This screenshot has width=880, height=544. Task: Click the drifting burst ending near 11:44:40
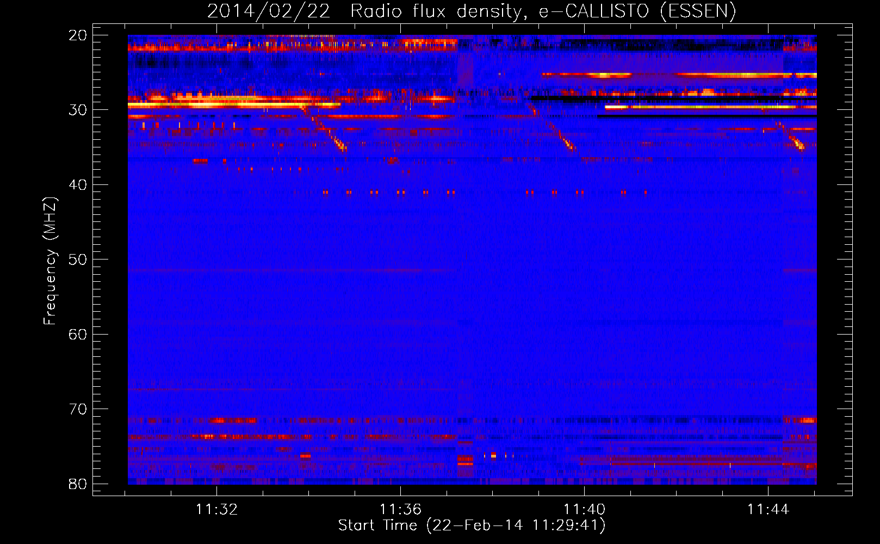tap(790, 137)
